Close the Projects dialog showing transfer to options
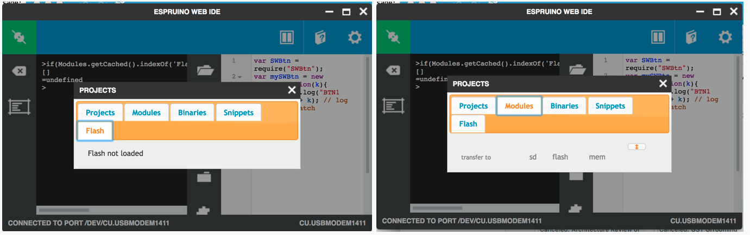The height and width of the screenshot is (235, 750). point(663,84)
